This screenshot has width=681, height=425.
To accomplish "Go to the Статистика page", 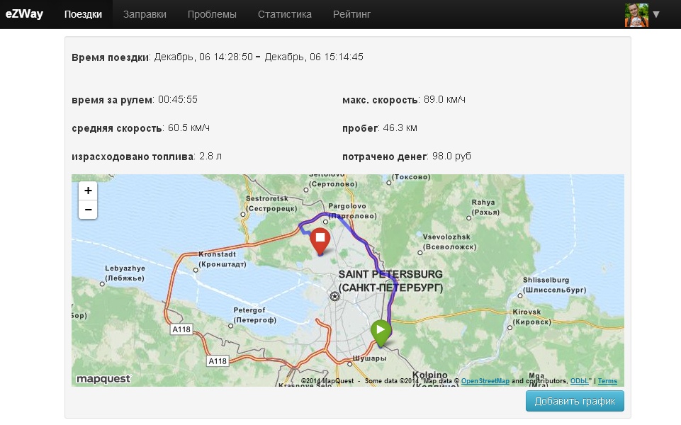I will click(284, 14).
